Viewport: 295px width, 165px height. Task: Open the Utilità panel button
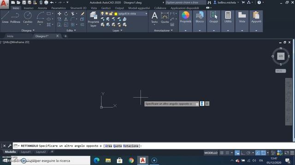point(228,17)
